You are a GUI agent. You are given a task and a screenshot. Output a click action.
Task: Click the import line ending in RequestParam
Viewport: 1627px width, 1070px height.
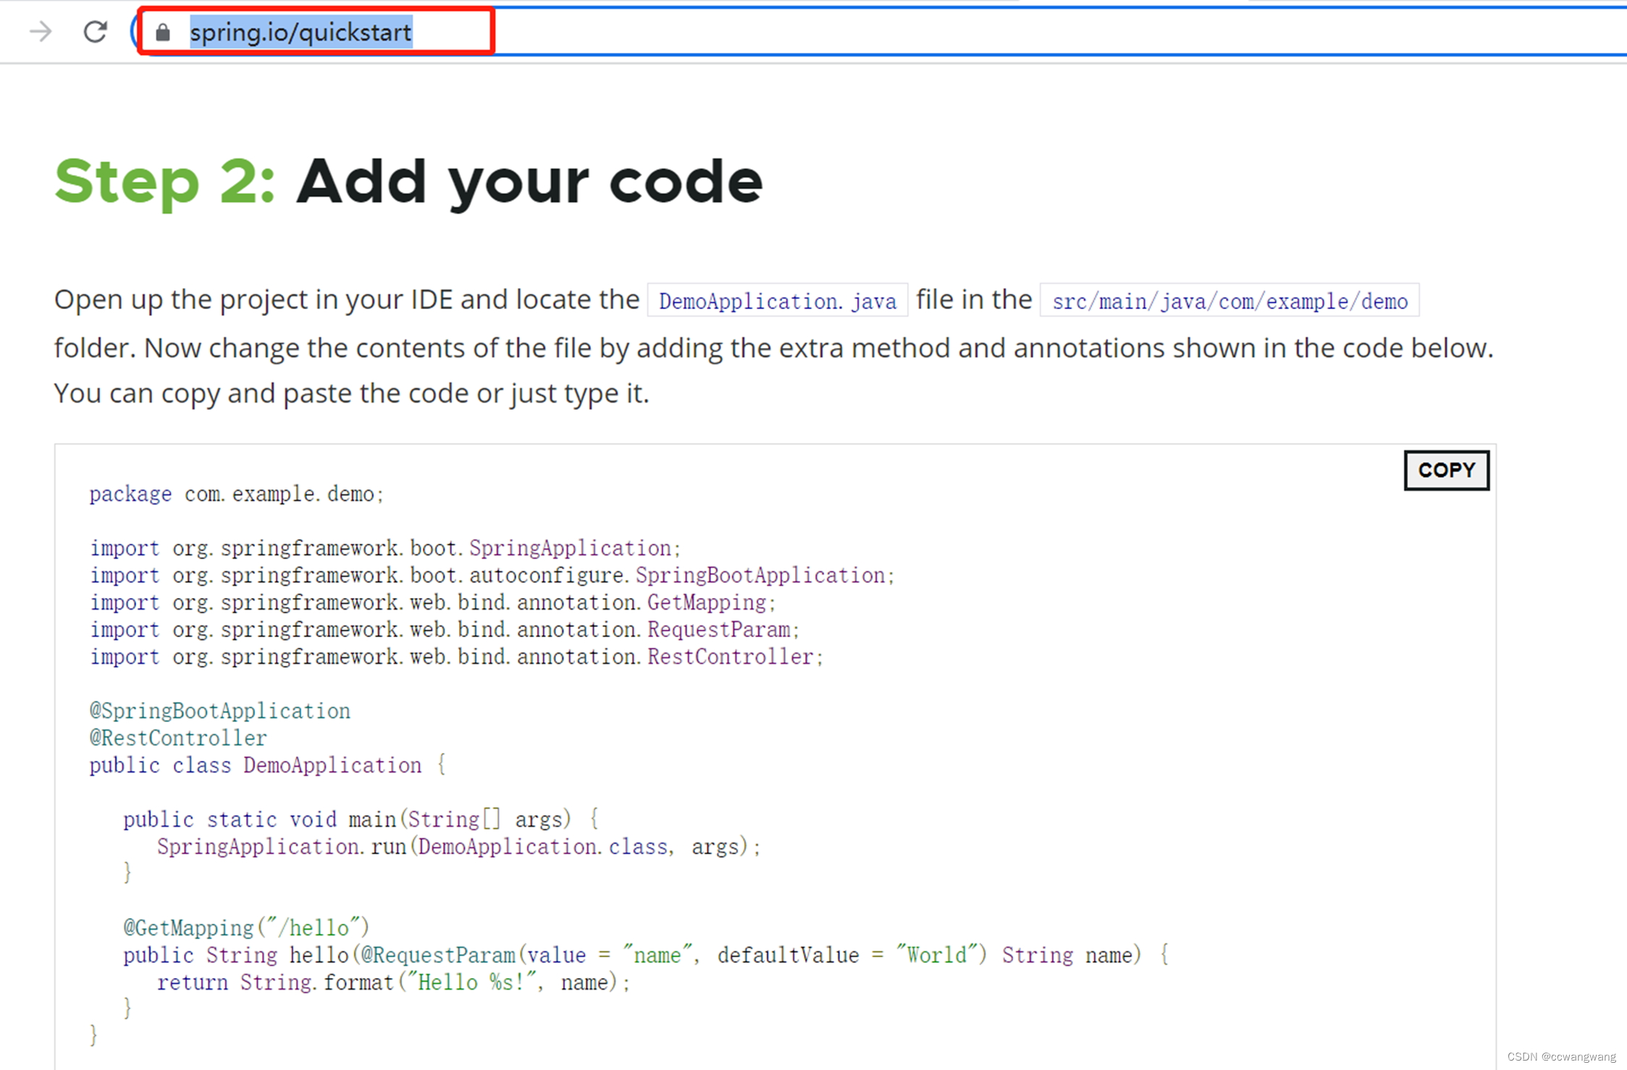click(444, 630)
